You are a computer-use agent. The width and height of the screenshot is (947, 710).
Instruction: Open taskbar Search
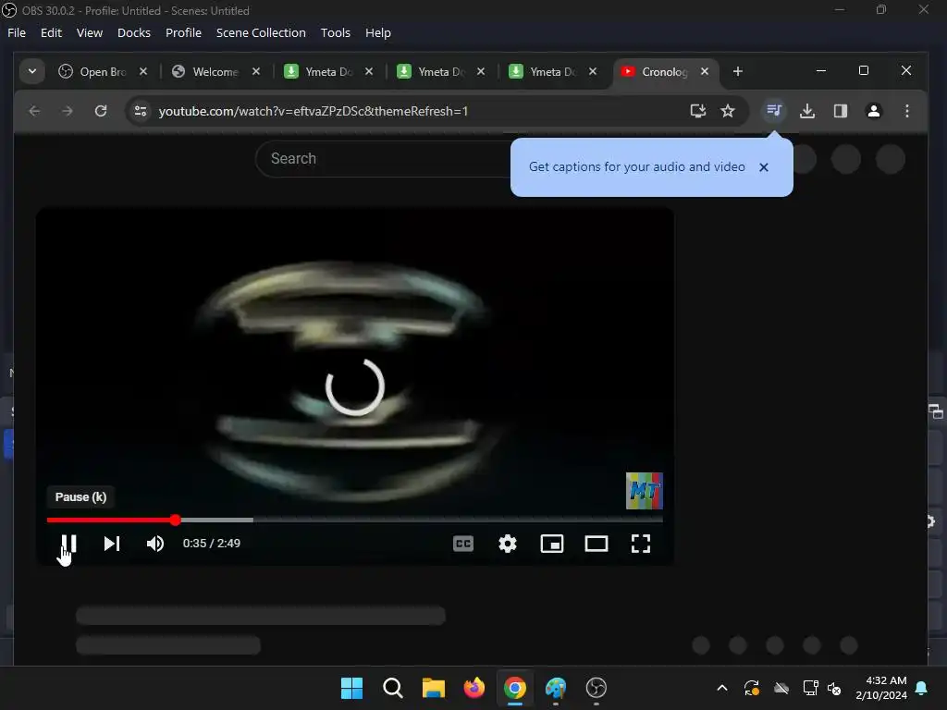point(392,688)
